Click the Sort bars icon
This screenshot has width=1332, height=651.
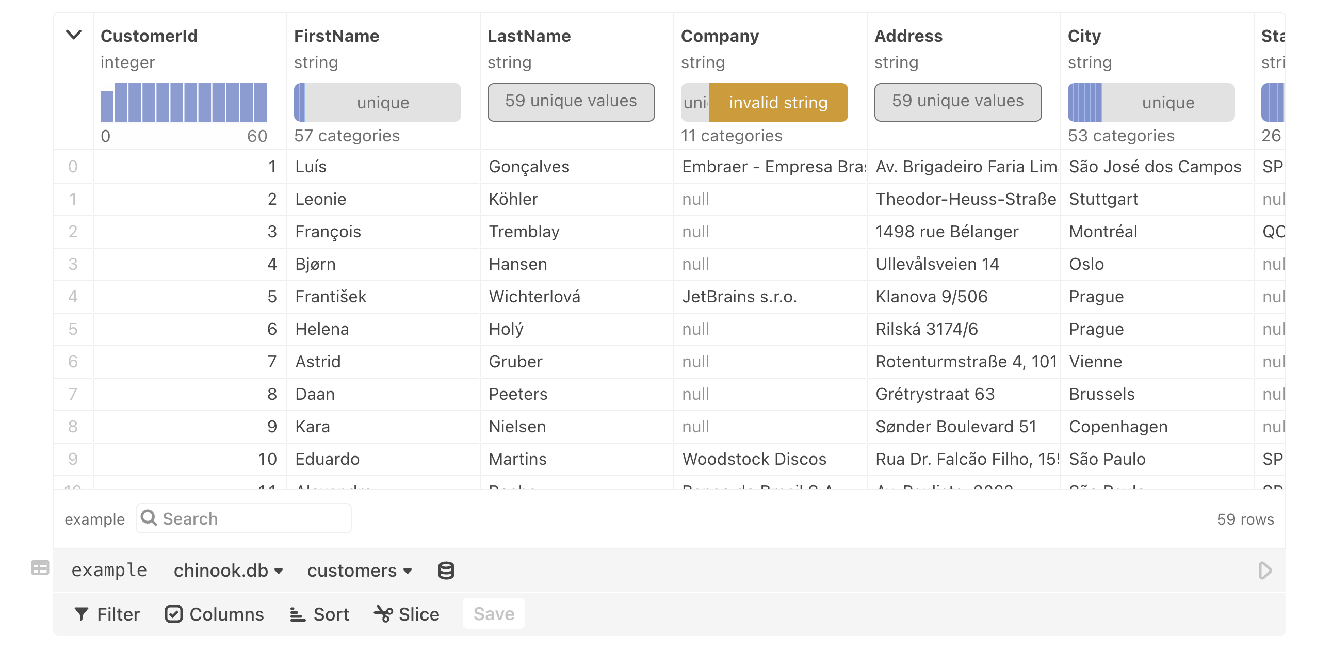coord(297,614)
